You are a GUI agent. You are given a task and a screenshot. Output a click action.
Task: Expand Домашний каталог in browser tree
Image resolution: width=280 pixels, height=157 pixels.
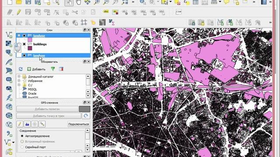(x=19, y=76)
